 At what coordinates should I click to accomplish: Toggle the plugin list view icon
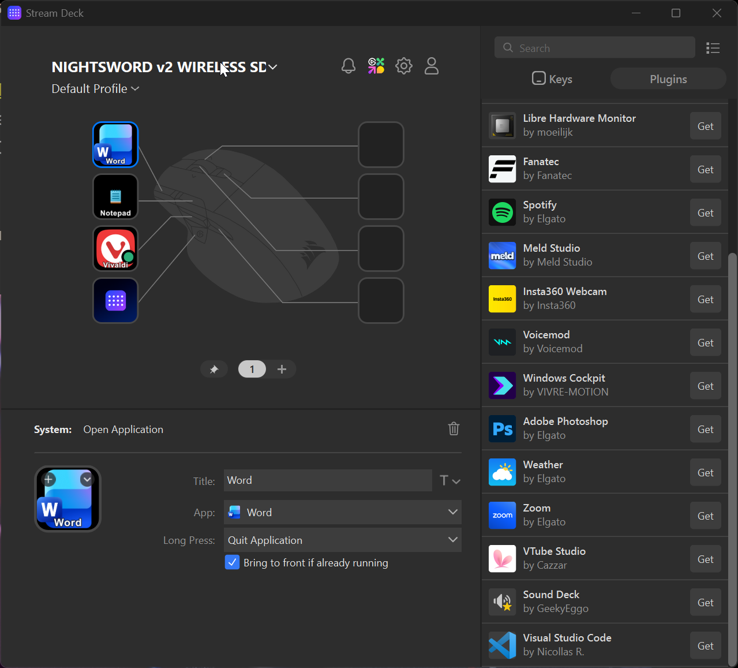click(713, 48)
